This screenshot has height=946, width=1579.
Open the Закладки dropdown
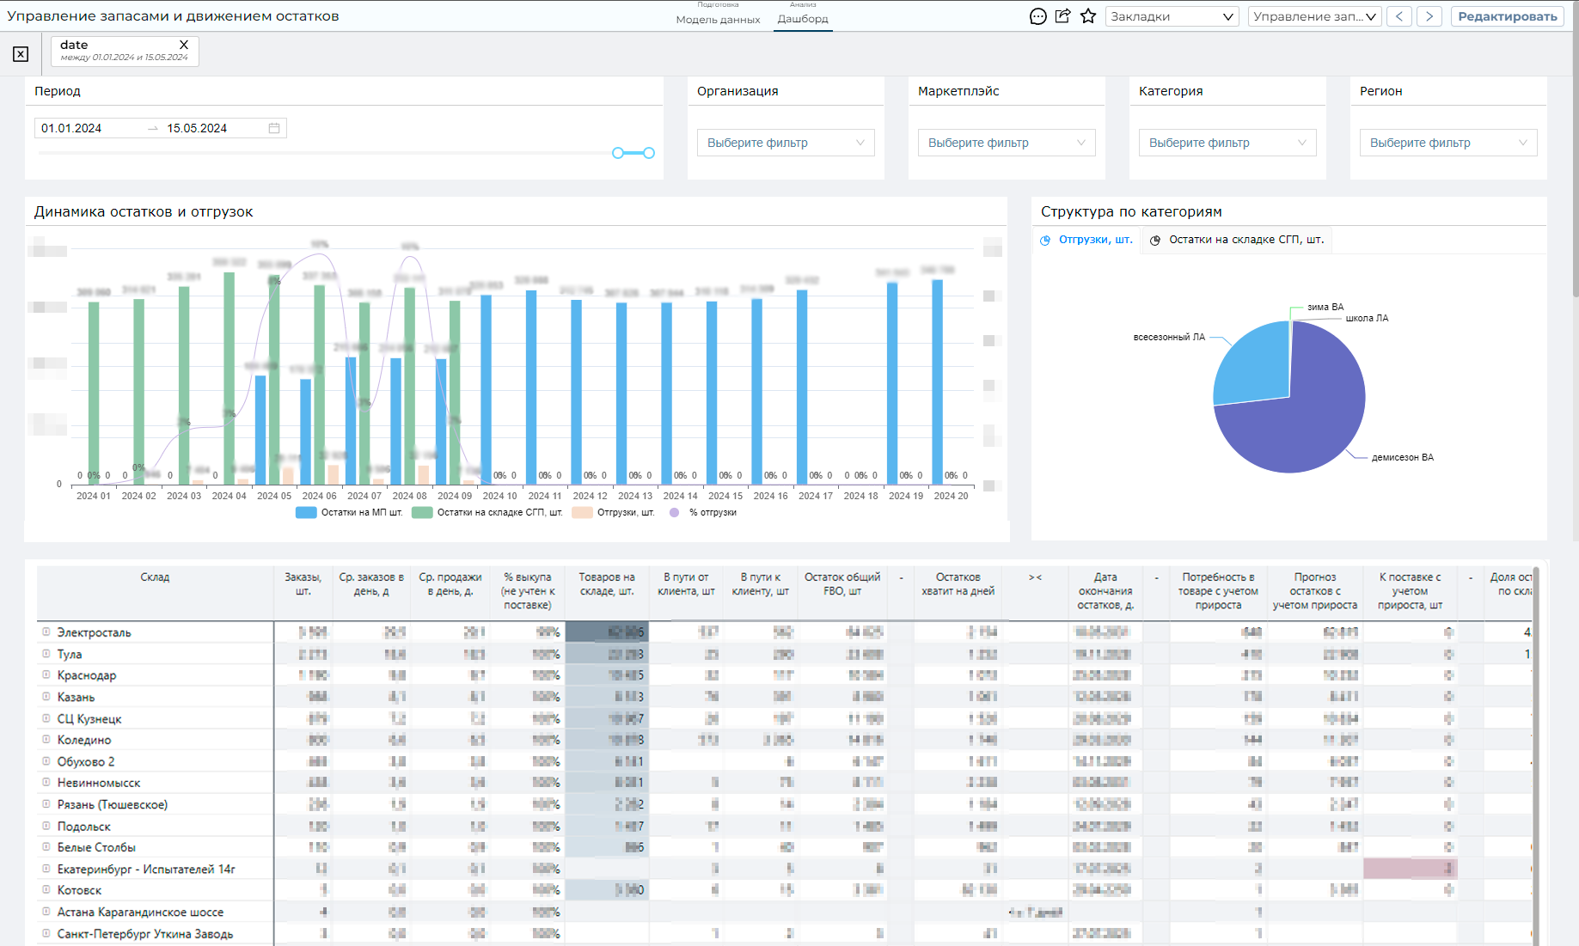point(1172,16)
